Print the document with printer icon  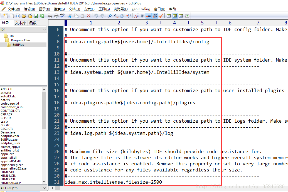(56, 16)
